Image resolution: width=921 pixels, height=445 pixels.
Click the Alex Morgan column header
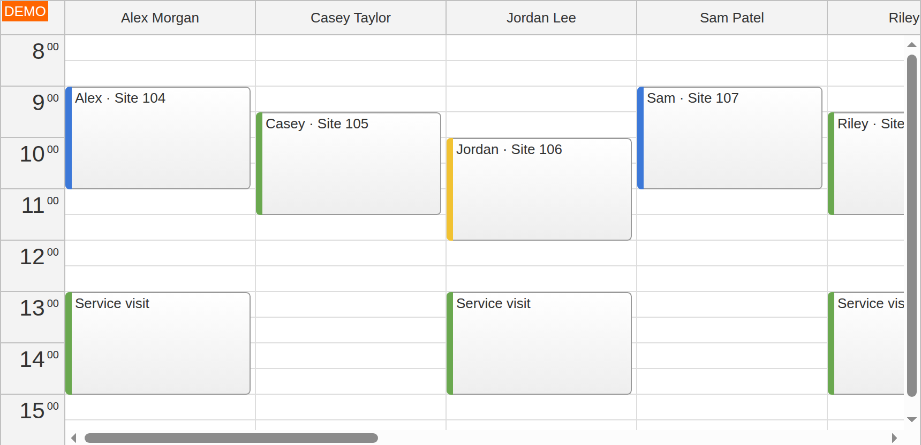click(160, 18)
